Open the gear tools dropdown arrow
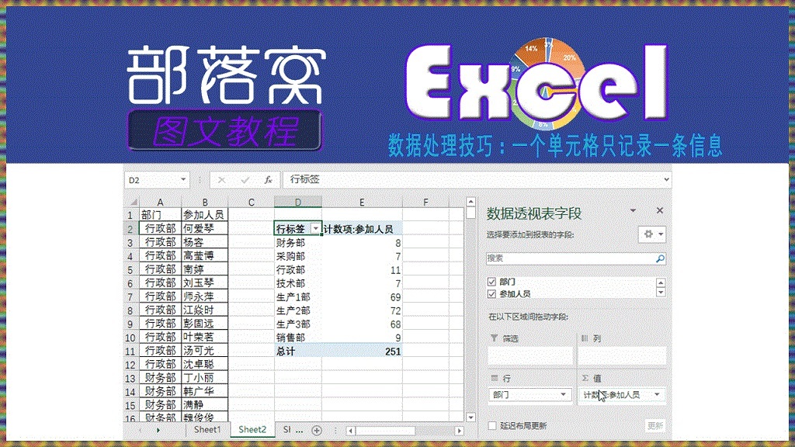 [661, 234]
